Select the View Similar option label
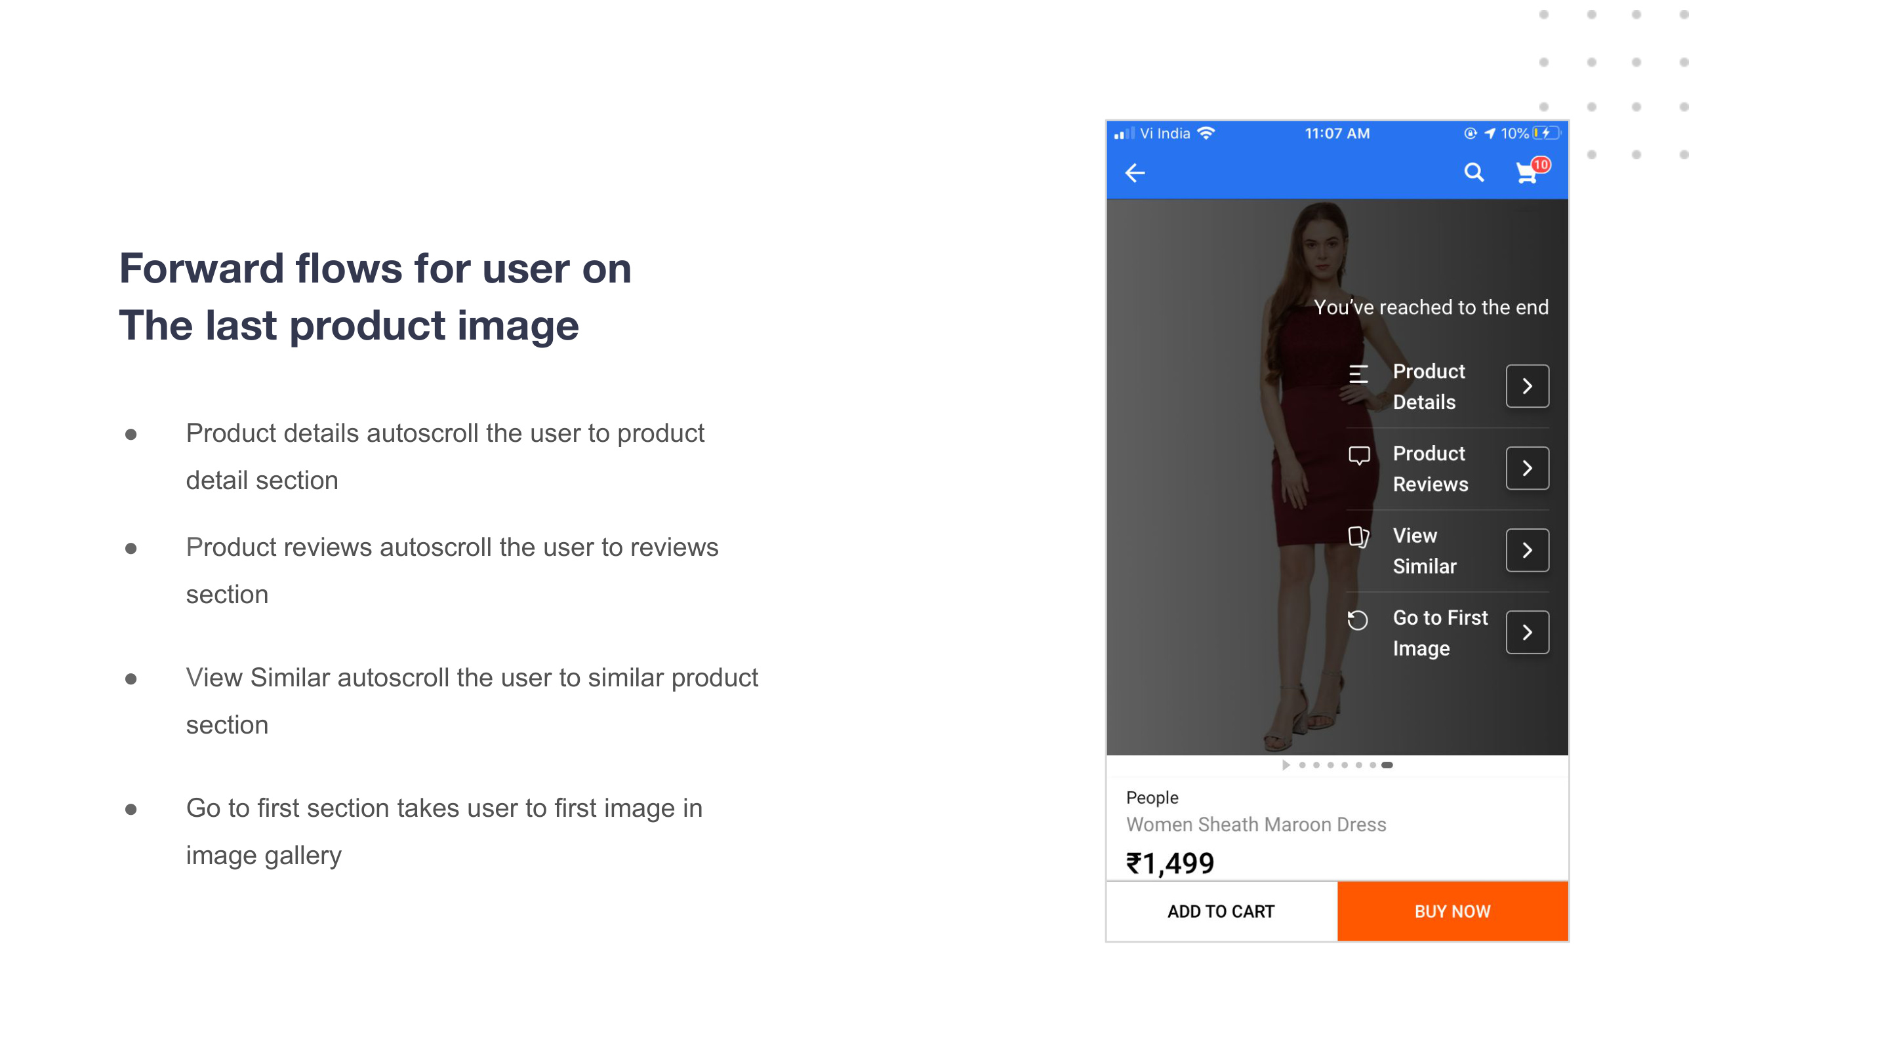Image resolution: width=1889 pixels, height=1062 pixels. pyautogui.click(x=1424, y=551)
